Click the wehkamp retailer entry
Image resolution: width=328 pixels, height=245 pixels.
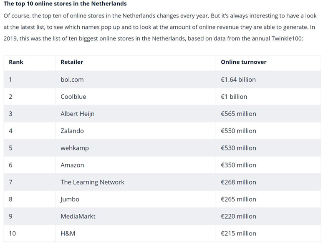75,148
